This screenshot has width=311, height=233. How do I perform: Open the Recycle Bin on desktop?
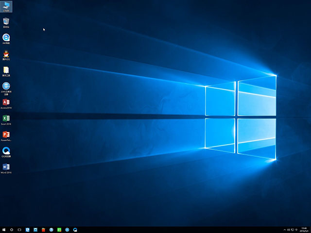point(6,22)
